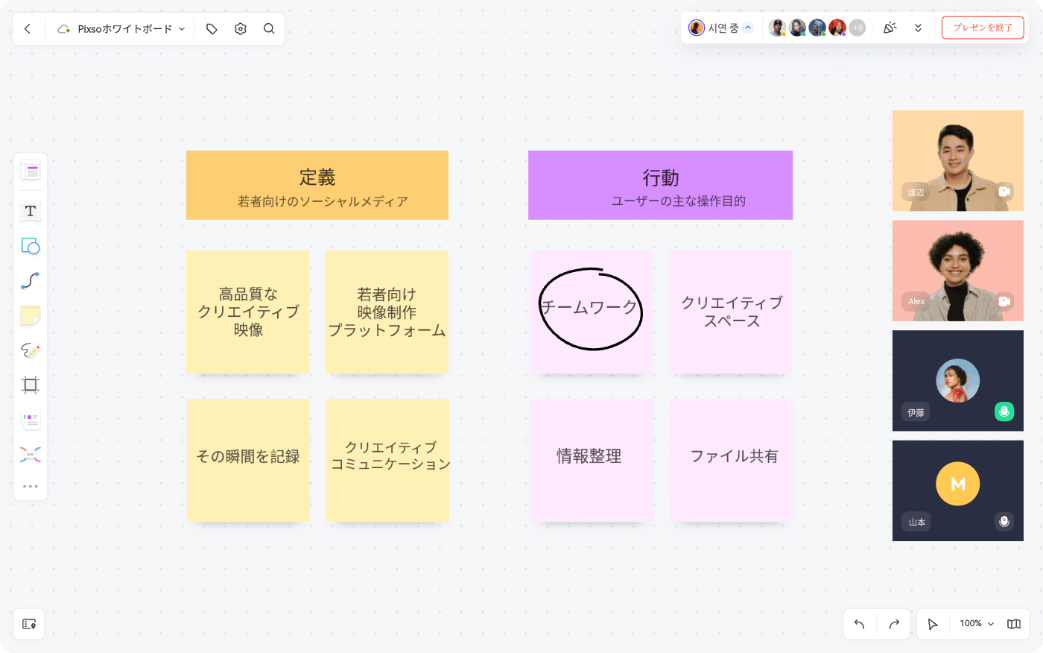Open the 100% zoom level dropdown
The image size is (1043, 653).
pyautogui.click(x=977, y=624)
